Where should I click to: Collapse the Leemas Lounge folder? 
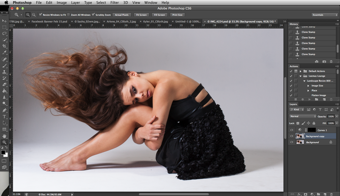tap(301, 76)
